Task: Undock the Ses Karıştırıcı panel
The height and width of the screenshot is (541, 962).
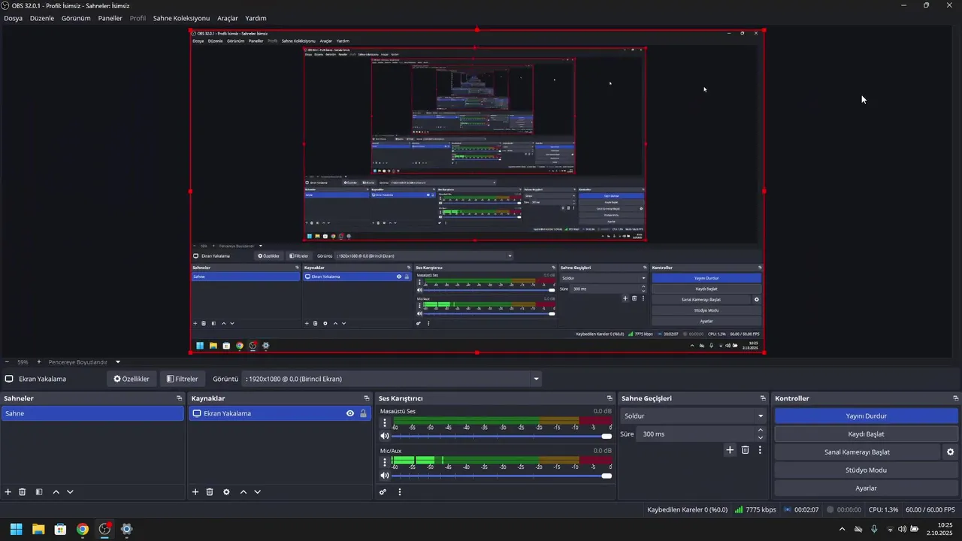Action: tap(610, 398)
